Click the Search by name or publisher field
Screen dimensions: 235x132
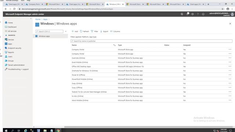(151, 41)
